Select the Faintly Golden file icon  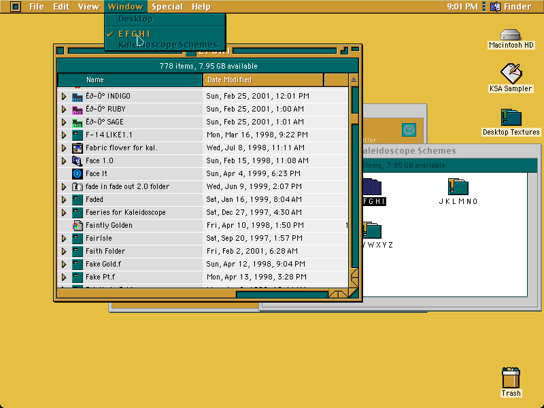(x=77, y=226)
